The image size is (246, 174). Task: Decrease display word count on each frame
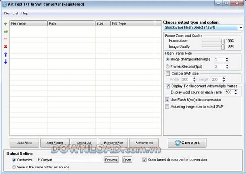236,93
